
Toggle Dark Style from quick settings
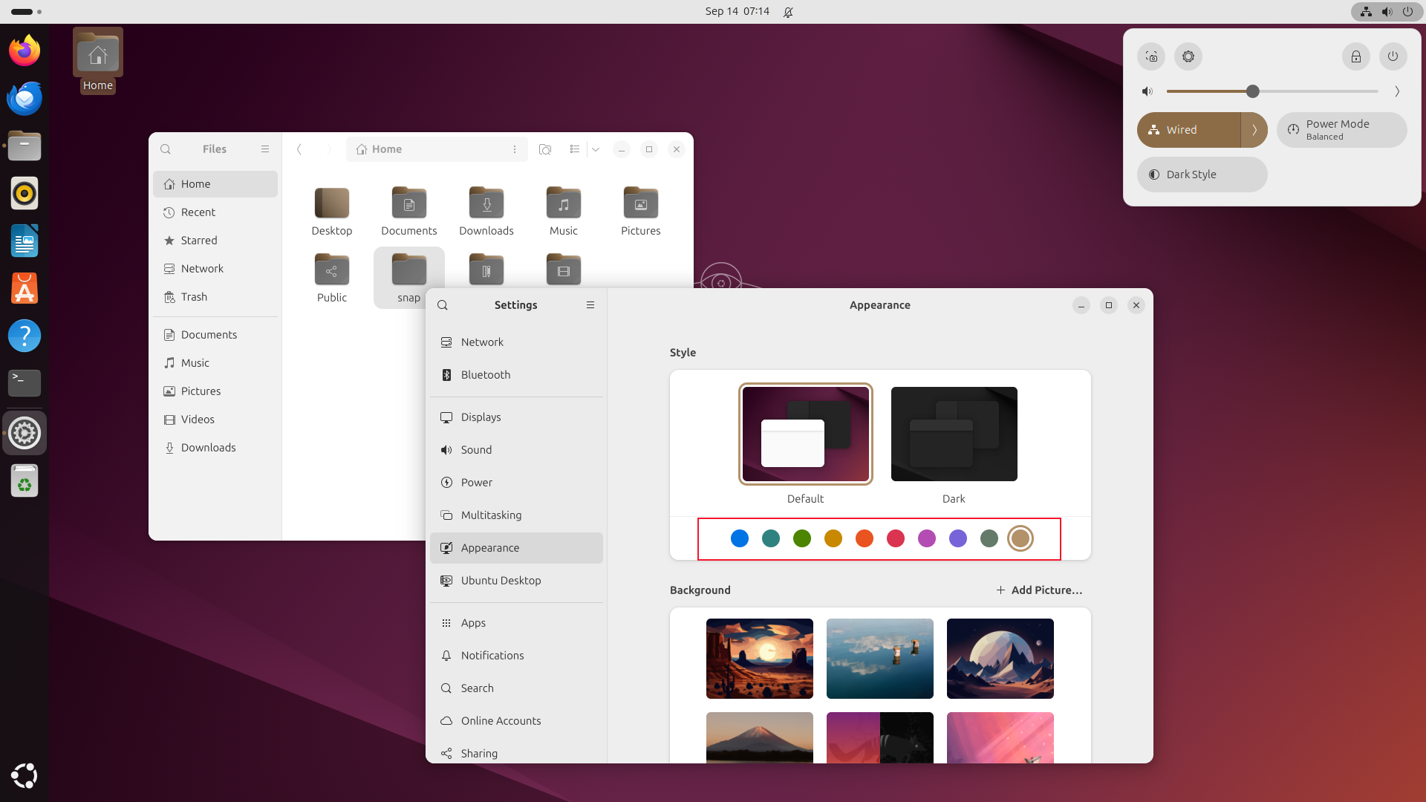(1202, 175)
